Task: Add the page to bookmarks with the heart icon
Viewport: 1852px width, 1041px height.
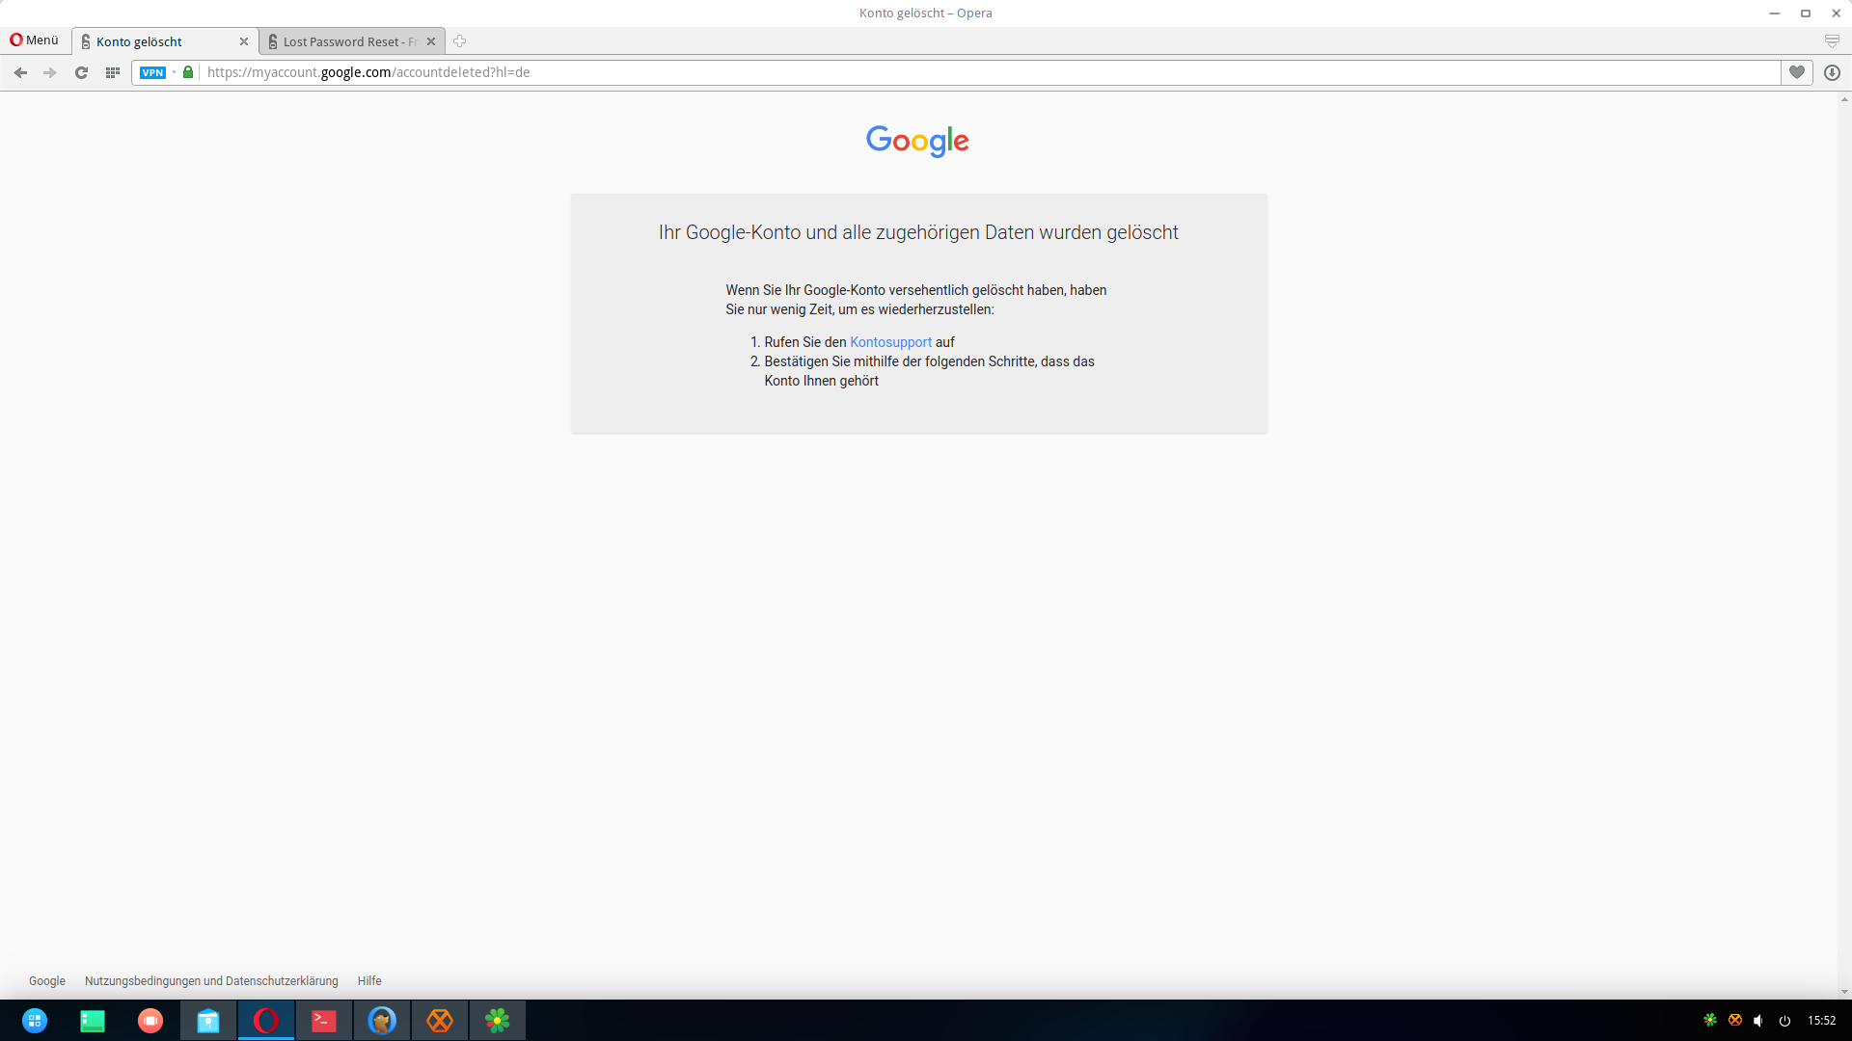Action: pos(1796,72)
